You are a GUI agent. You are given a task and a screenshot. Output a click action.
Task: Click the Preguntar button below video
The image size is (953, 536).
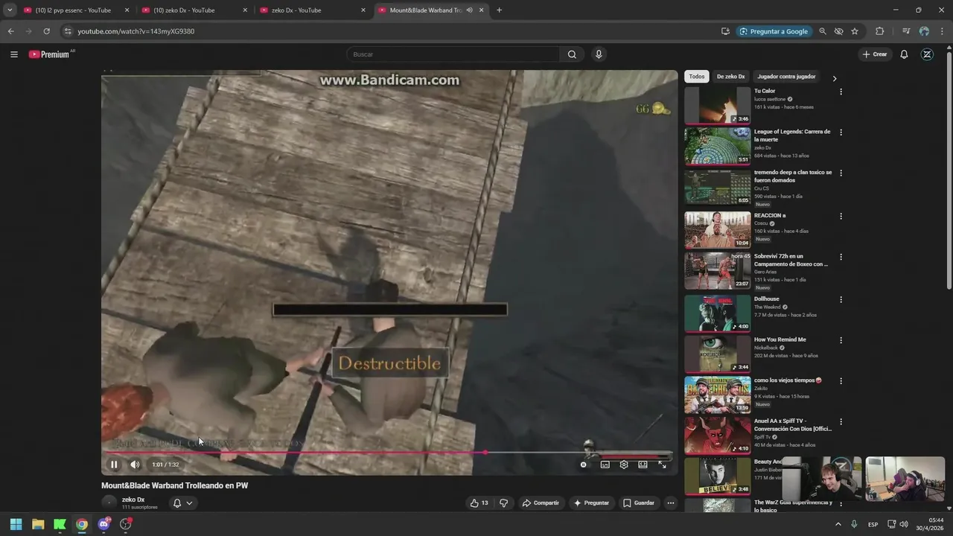pos(591,503)
